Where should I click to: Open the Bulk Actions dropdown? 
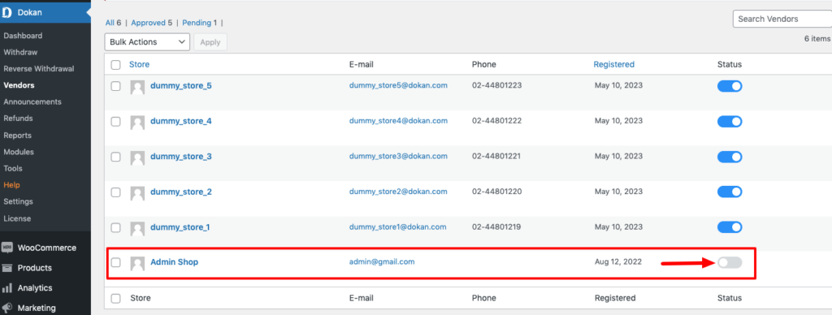point(148,42)
